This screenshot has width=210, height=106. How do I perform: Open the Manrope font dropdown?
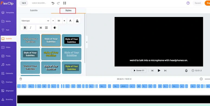click(x=35, y=21)
